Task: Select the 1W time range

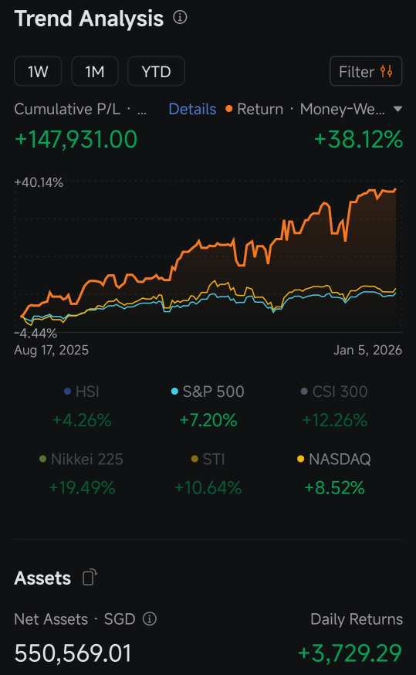Action: click(x=38, y=71)
